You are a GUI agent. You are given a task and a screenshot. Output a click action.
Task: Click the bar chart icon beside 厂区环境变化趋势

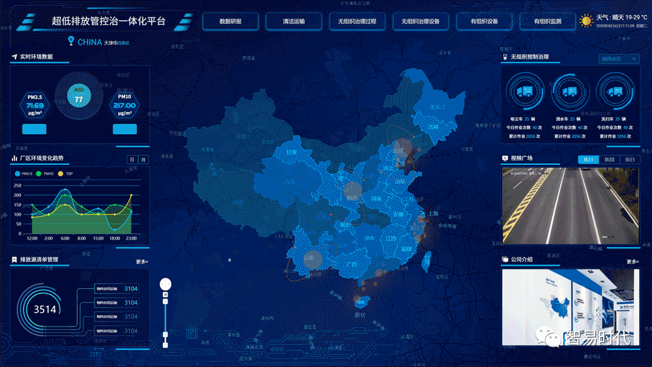[14, 158]
